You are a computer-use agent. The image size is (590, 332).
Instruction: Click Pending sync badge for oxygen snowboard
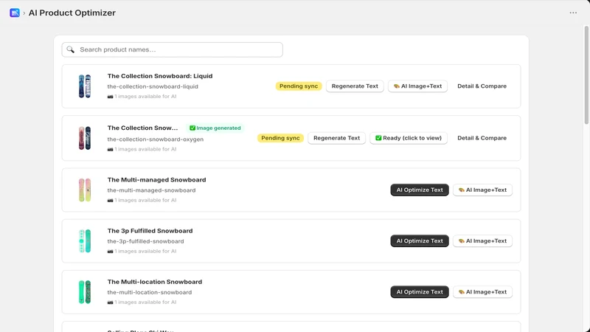pyautogui.click(x=280, y=138)
